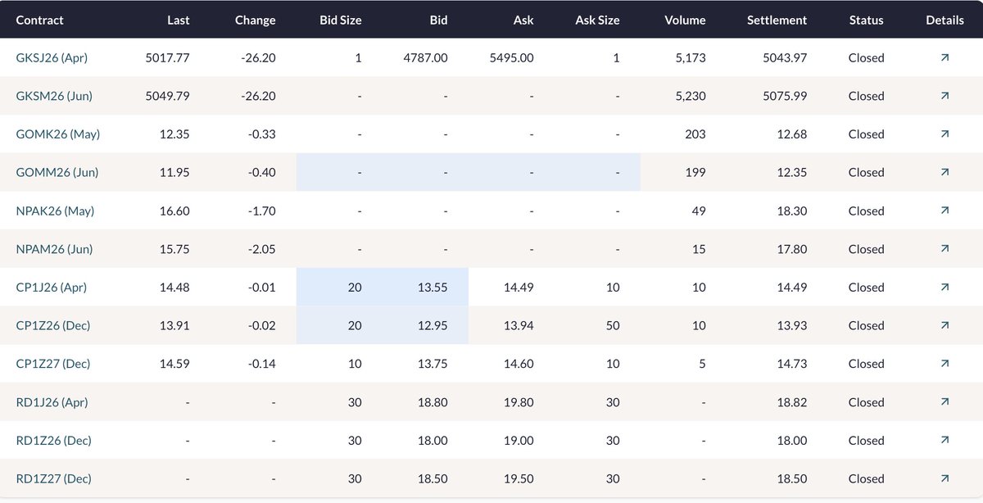
Task: Select change value -1.70
Action: 262,211
